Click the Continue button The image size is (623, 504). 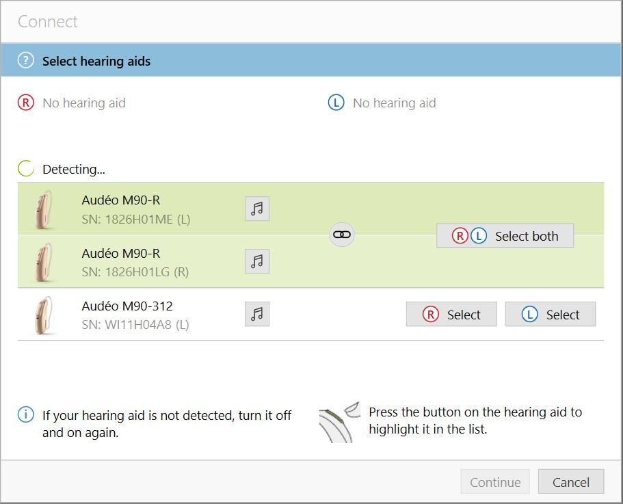(495, 482)
